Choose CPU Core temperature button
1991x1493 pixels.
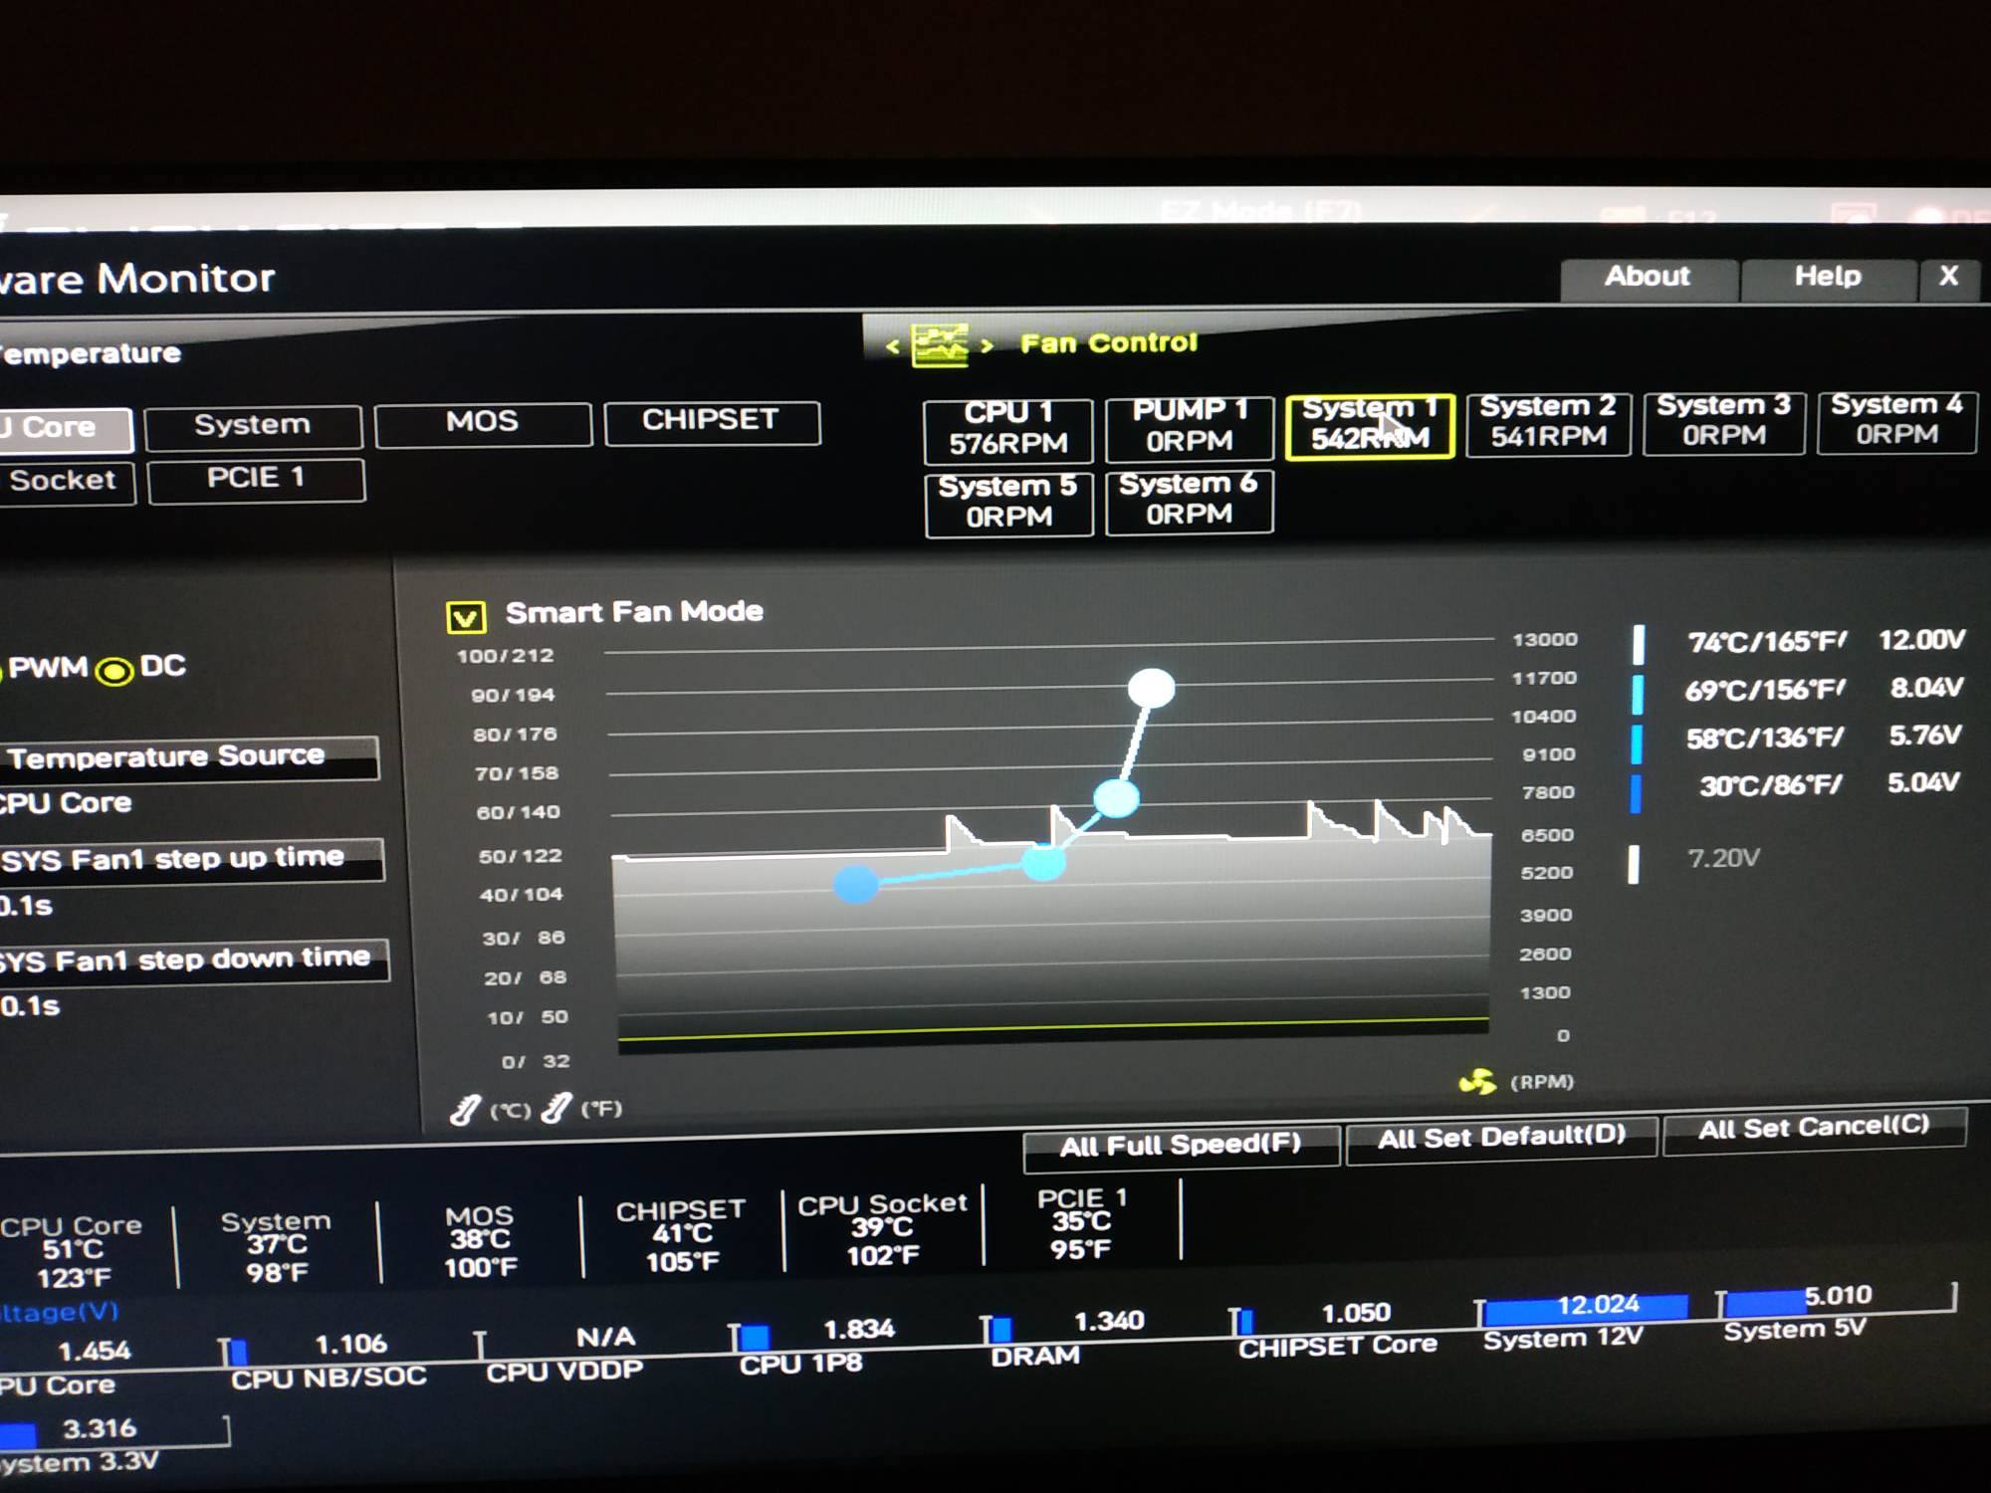[65, 429]
